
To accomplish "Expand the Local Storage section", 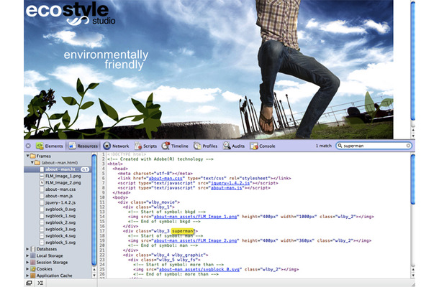I will coord(27,255).
